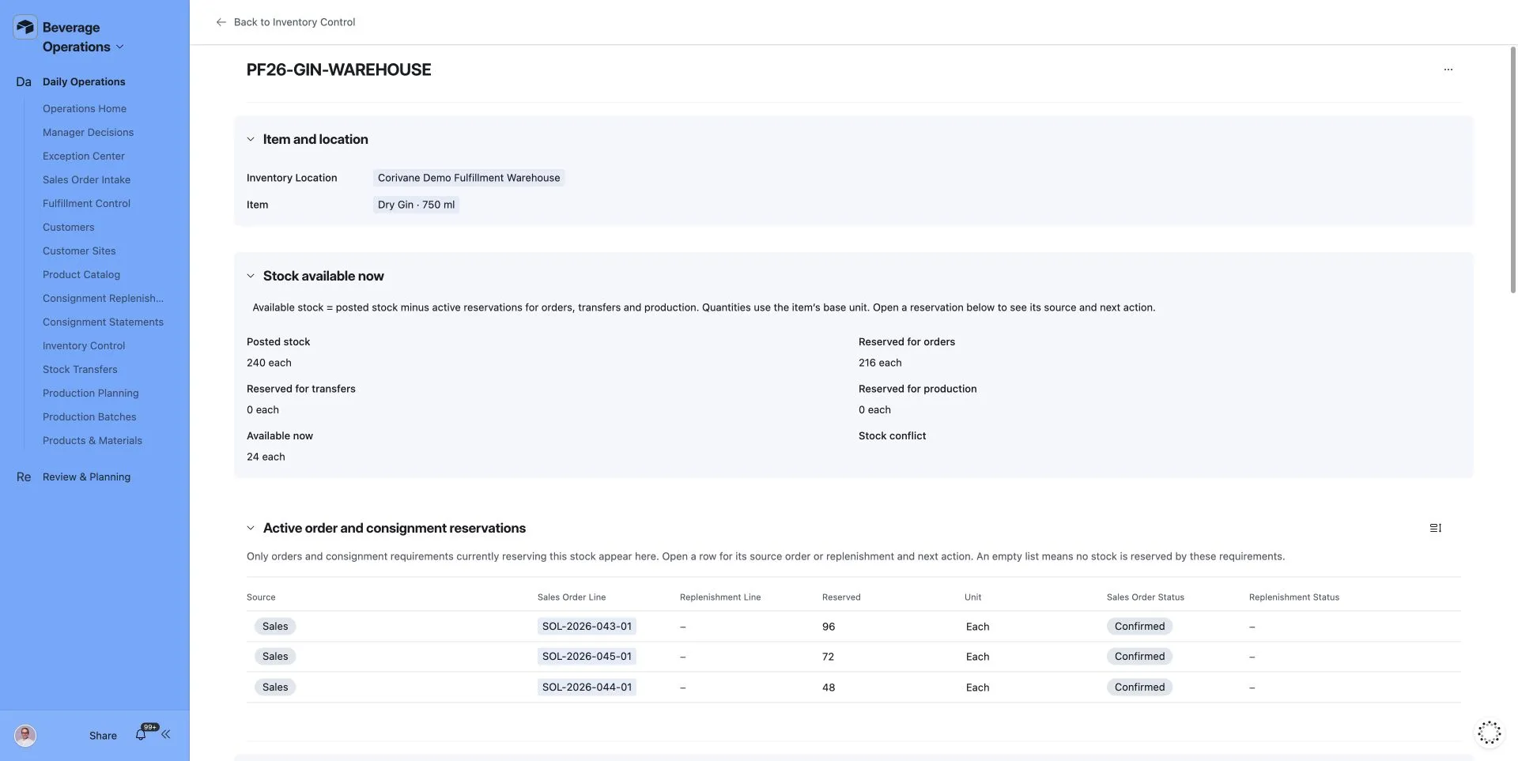The height and width of the screenshot is (761, 1518).
Task: Click the Back to Inventory Control link
Action: [x=294, y=22]
